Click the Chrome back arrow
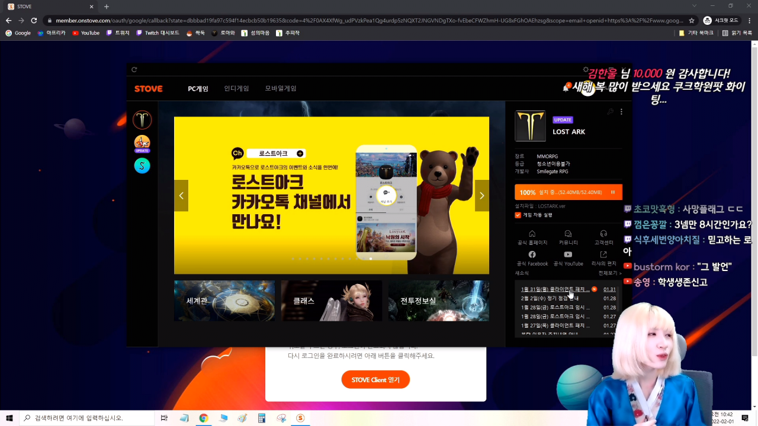 (8, 20)
